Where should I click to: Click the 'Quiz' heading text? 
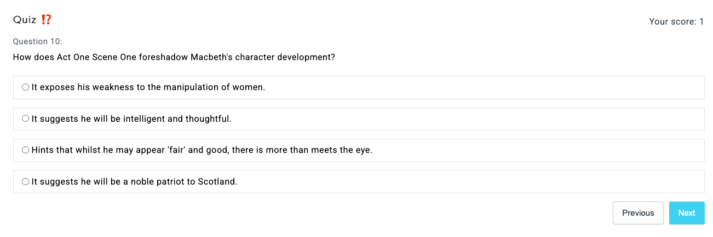(x=25, y=20)
